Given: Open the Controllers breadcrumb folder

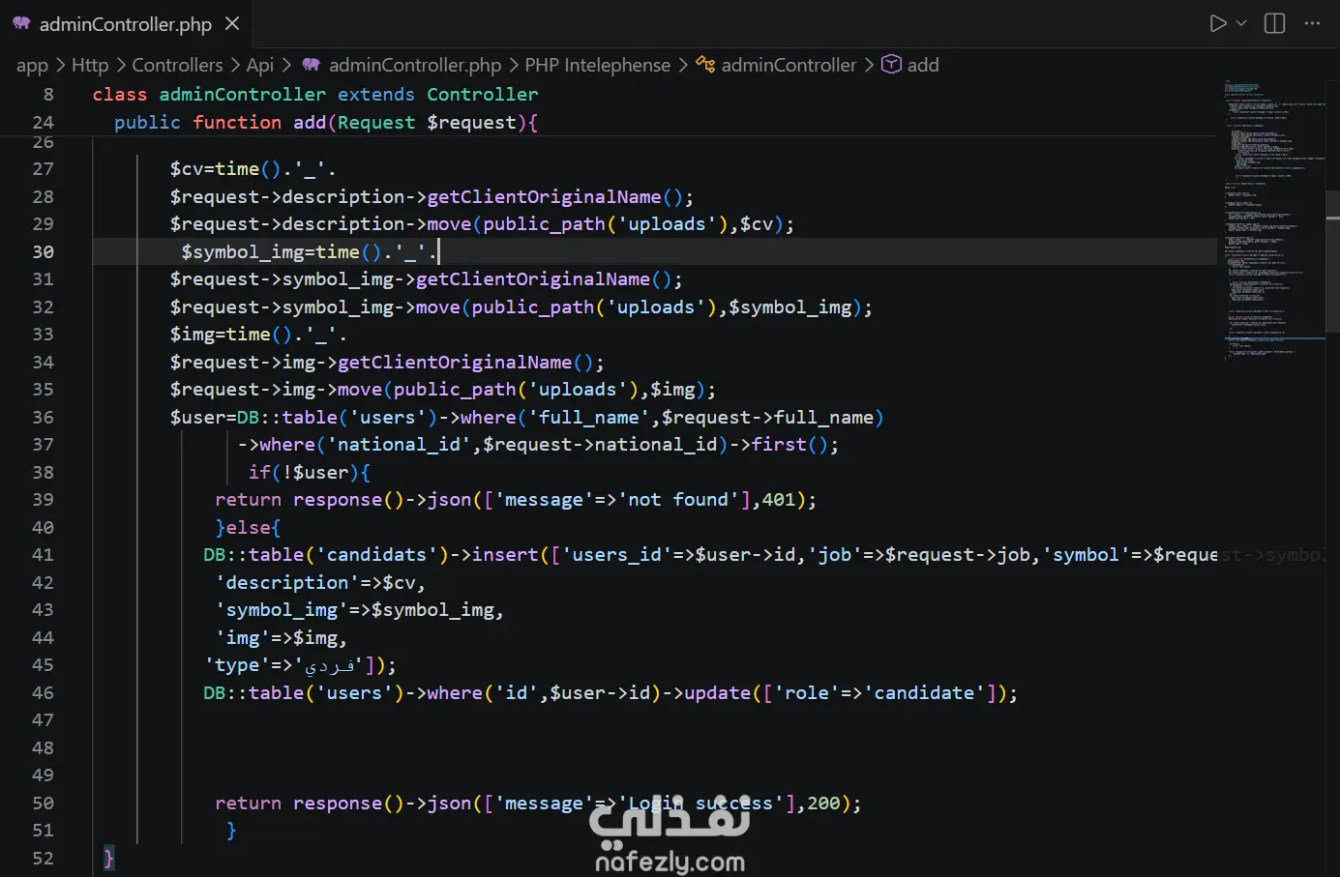Looking at the screenshot, I should click(177, 65).
